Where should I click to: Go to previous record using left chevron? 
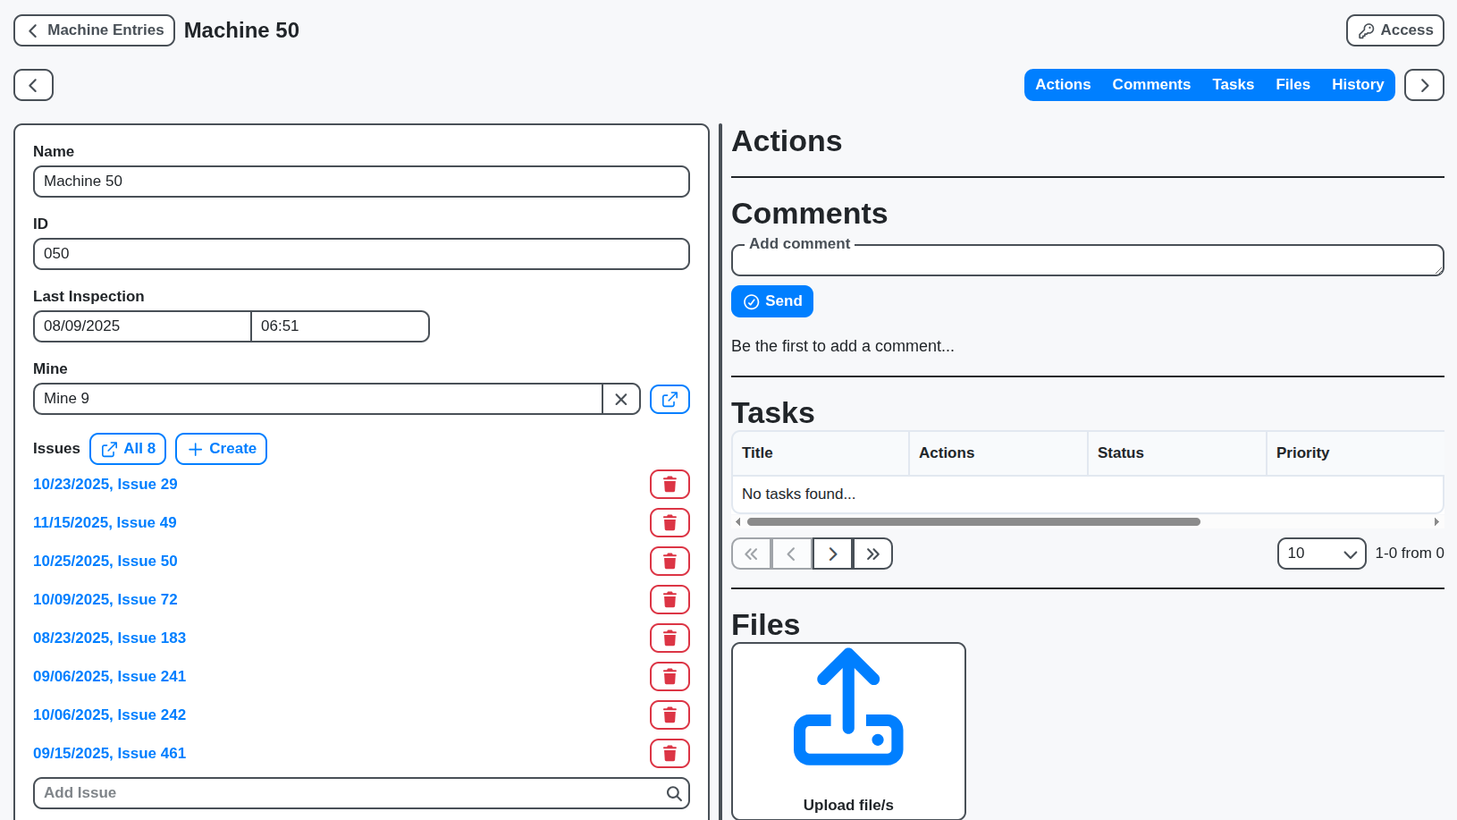(x=33, y=85)
